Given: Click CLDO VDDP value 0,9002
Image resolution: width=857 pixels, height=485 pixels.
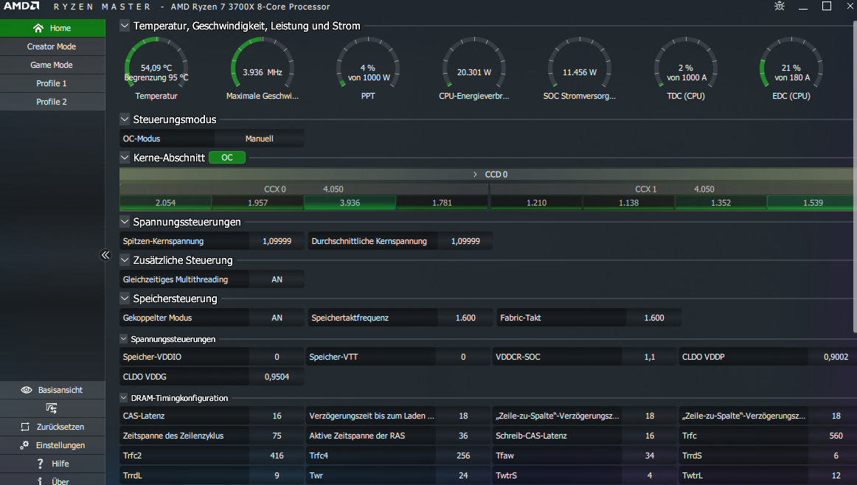Looking at the screenshot, I should point(833,357).
